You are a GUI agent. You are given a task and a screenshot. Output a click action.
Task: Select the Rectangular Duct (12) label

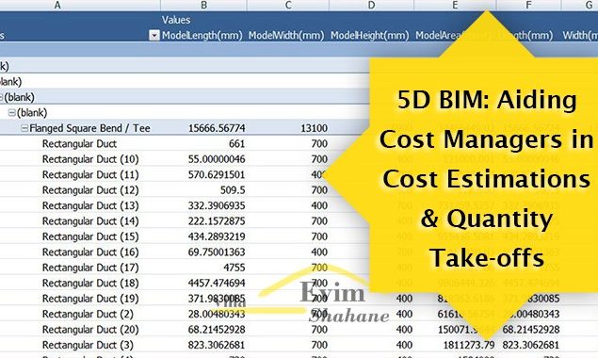[90, 190]
